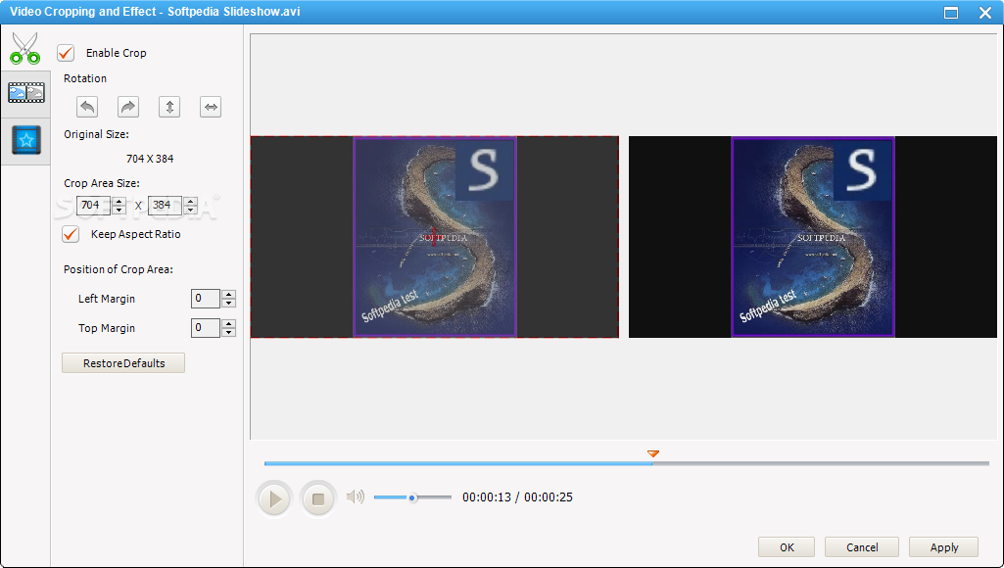
Task: Increase Left Margin with up arrow
Action: coord(228,295)
